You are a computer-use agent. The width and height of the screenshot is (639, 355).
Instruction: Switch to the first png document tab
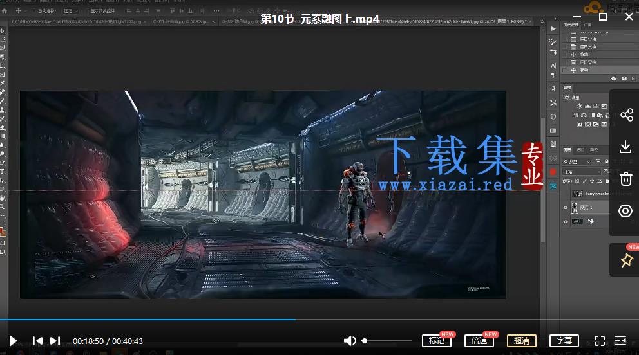click(76, 22)
